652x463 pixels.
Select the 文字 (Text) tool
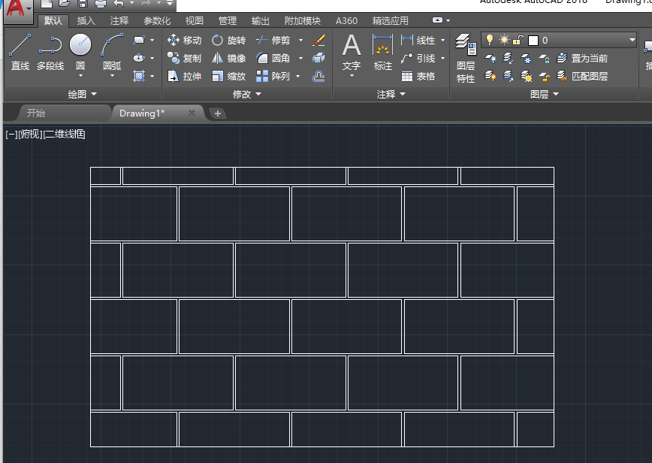click(x=352, y=53)
